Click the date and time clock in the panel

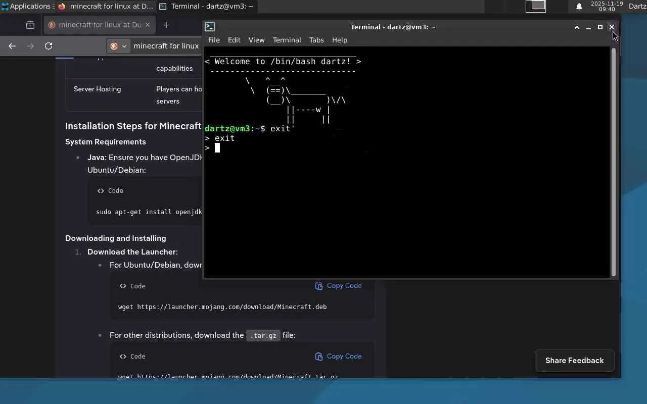tap(607, 7)
